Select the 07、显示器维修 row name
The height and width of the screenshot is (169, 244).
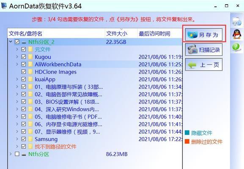pos(67,131)
